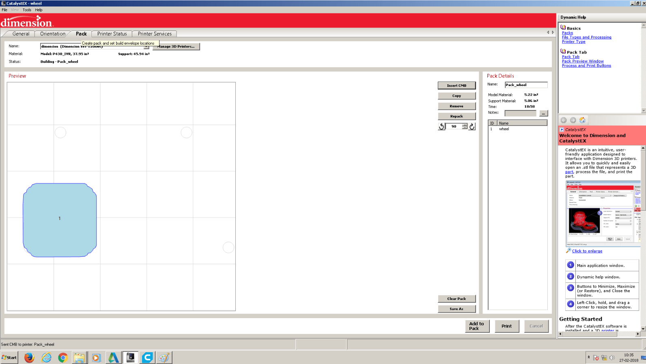Switch to the Printer Status tab
The width and height of the screenshot is (646, 364).
(112, 34)
